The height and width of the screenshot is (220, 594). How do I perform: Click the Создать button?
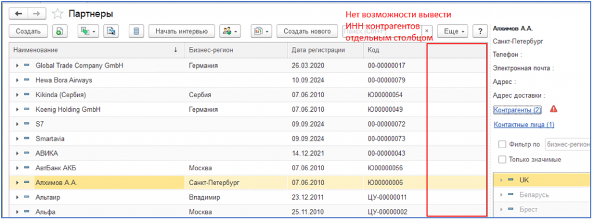coord(28,31)
